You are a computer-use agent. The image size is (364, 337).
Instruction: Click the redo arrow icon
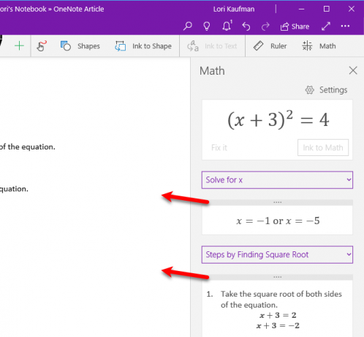[x=265, y=26]
